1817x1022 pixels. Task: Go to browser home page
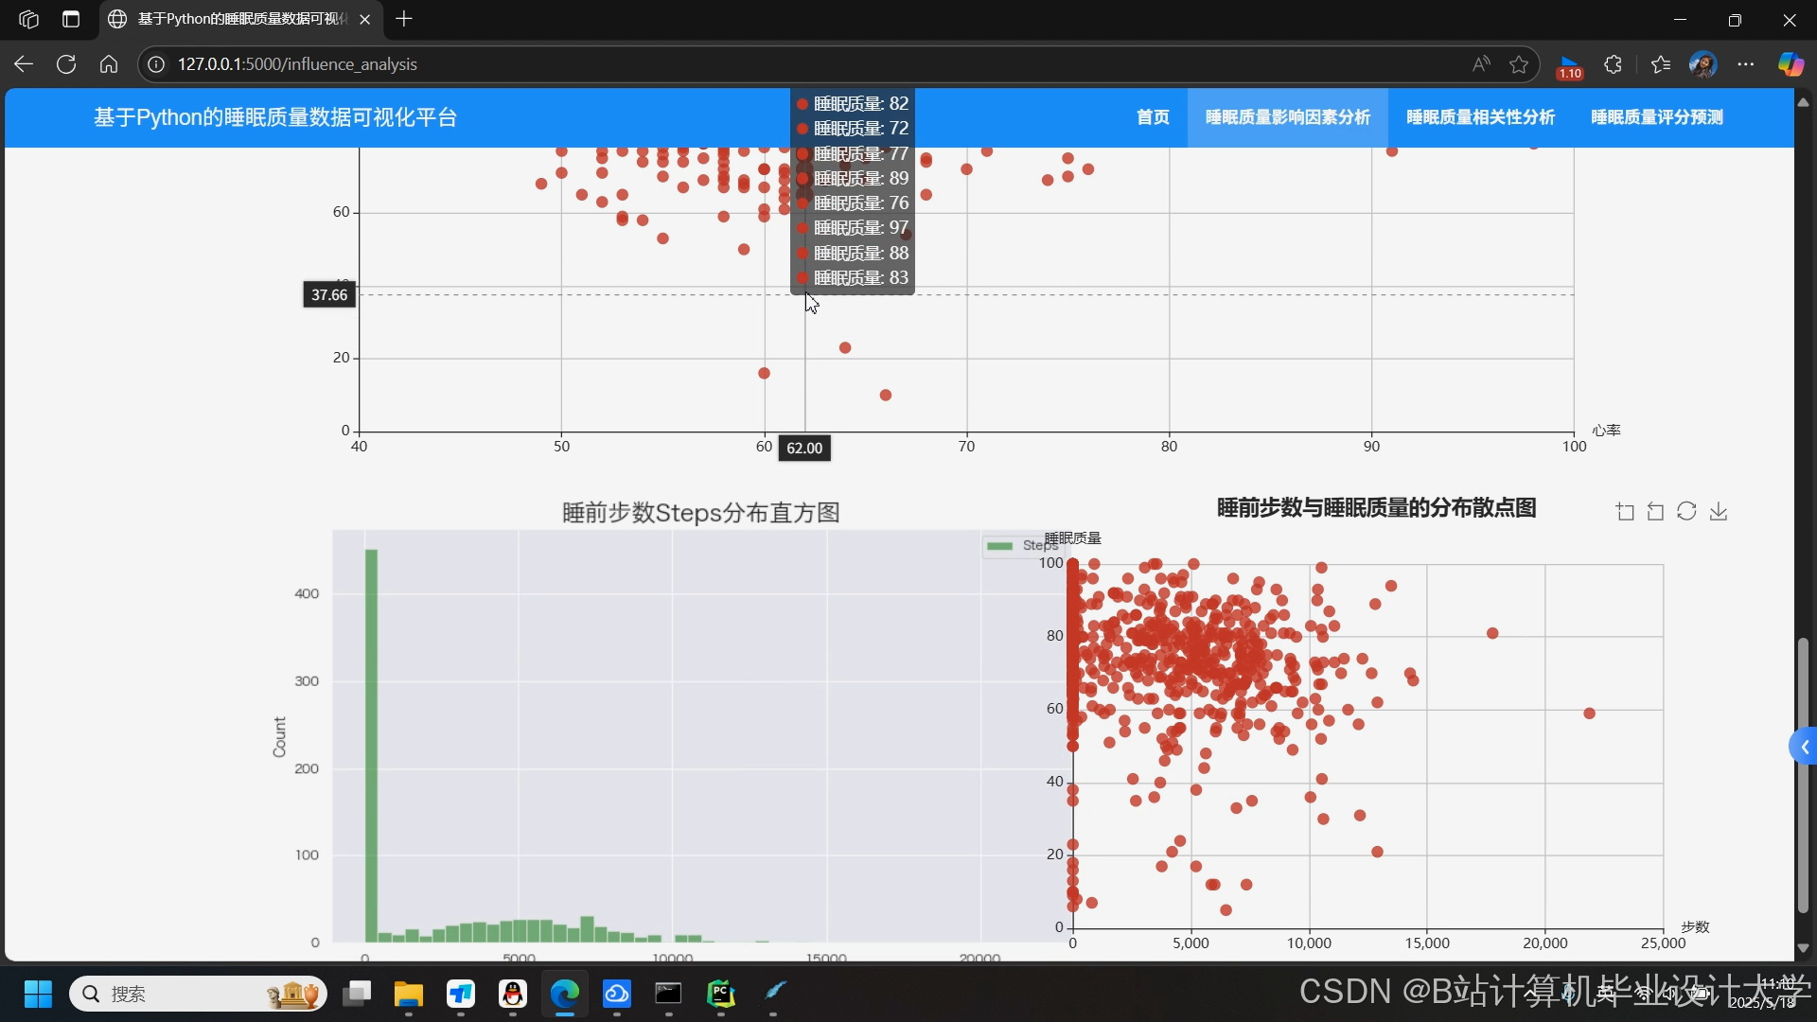tap(109, 64)
